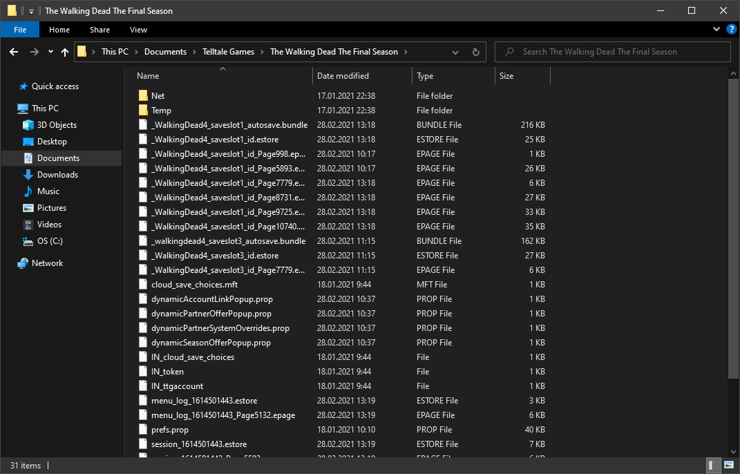Sort files by Date modified column
Screen dimensions: 740x474
343,76
